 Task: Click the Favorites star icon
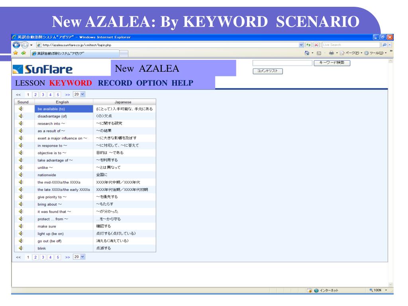tap(16, 53)
